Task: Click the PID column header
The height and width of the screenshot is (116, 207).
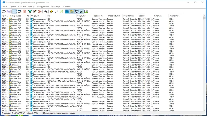Action: 27,16
